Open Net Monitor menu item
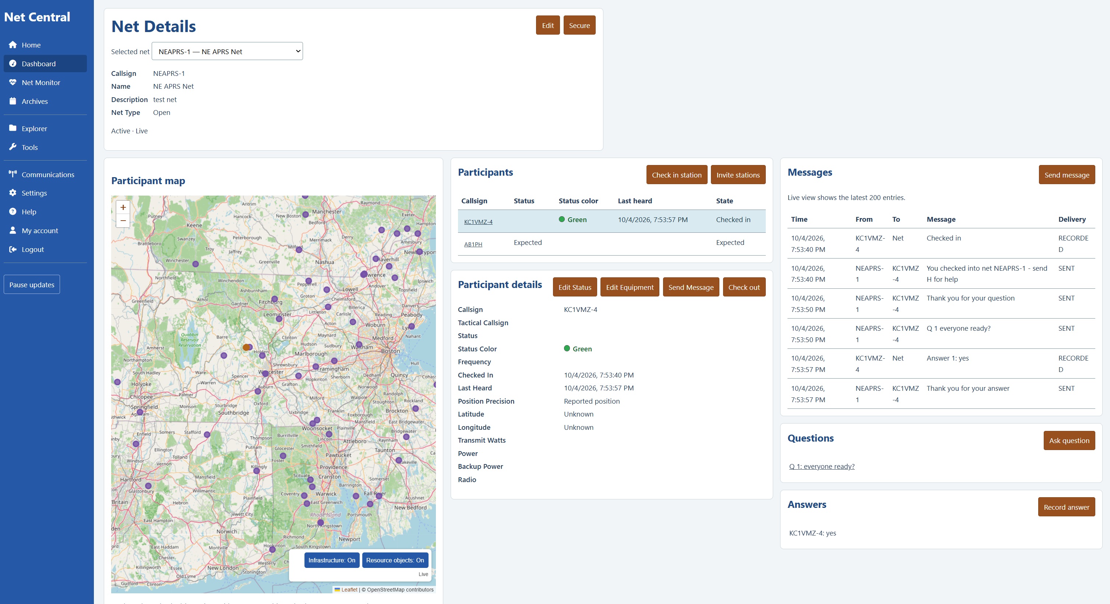This screenshot has width=1110, height=604. pos(45,83)
